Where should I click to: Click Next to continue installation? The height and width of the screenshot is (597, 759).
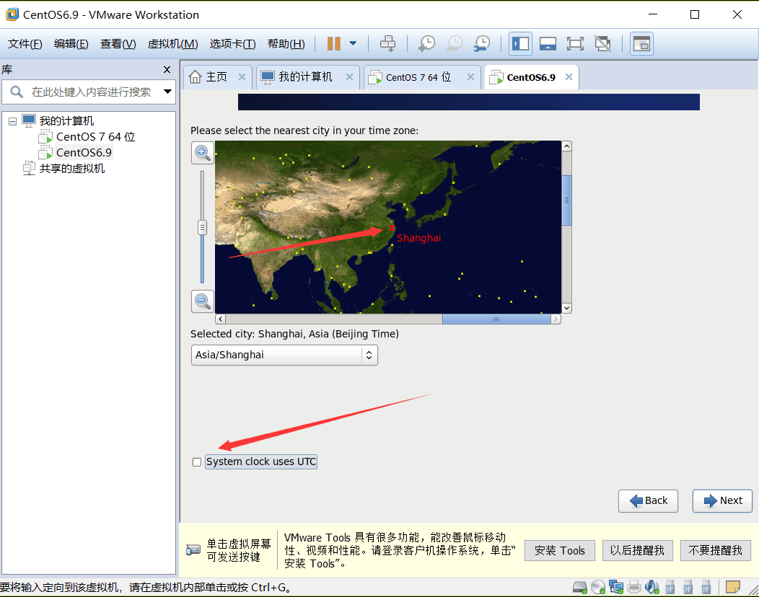click(722, 500)
